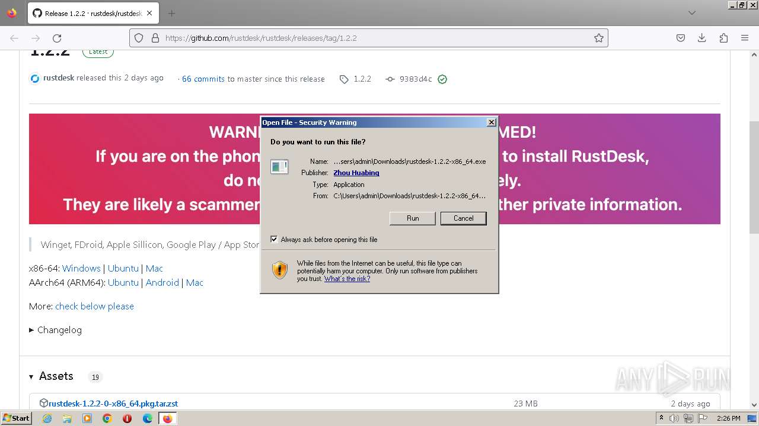The height and width of the screenshot is (426, 759).
Task: Uncheck Always ask before opening this file
Action: 274,239
